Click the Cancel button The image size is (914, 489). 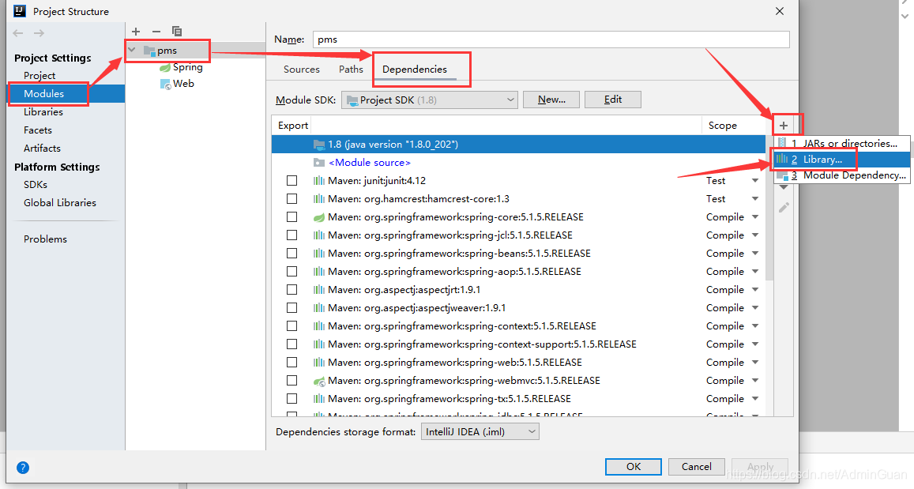click(x=697, y=467)
